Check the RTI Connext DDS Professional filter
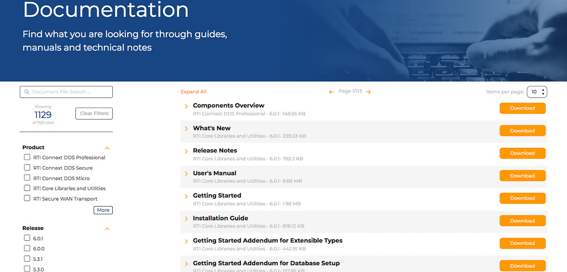Screen dimensions: 567x272 [x=27, y=158]
